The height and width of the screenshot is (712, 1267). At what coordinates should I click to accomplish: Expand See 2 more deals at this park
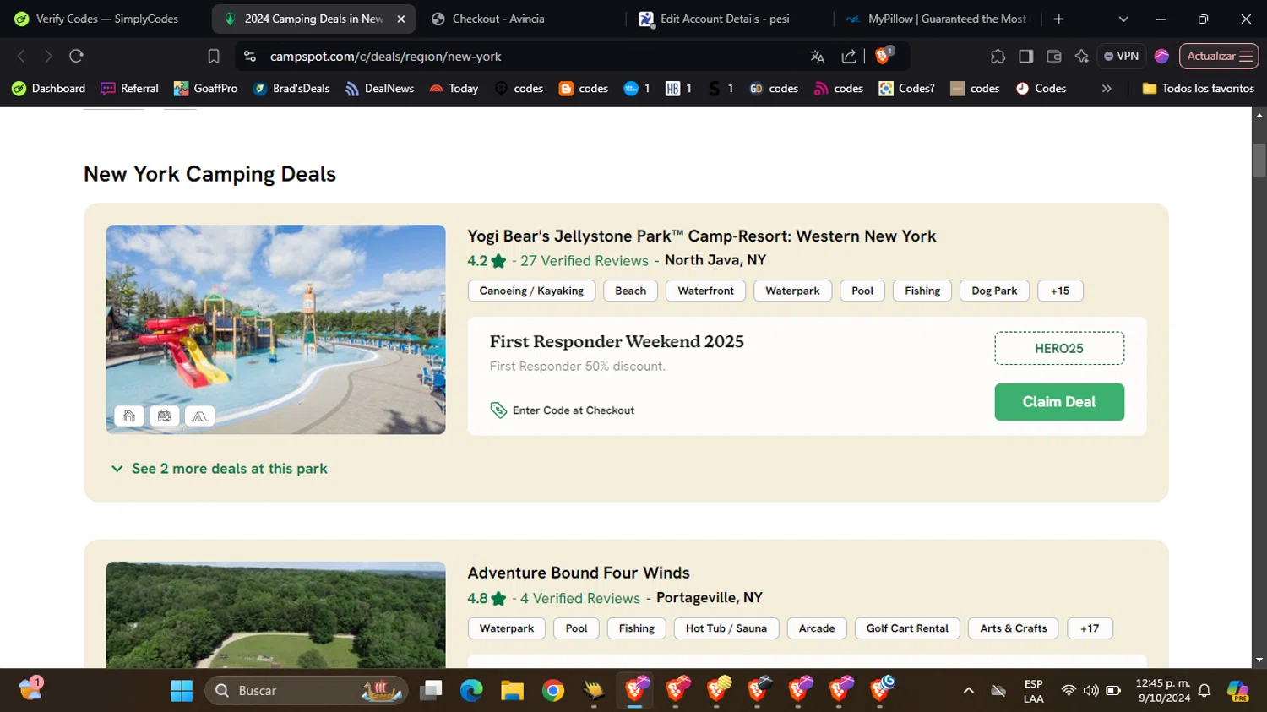(x=219, y=469)
